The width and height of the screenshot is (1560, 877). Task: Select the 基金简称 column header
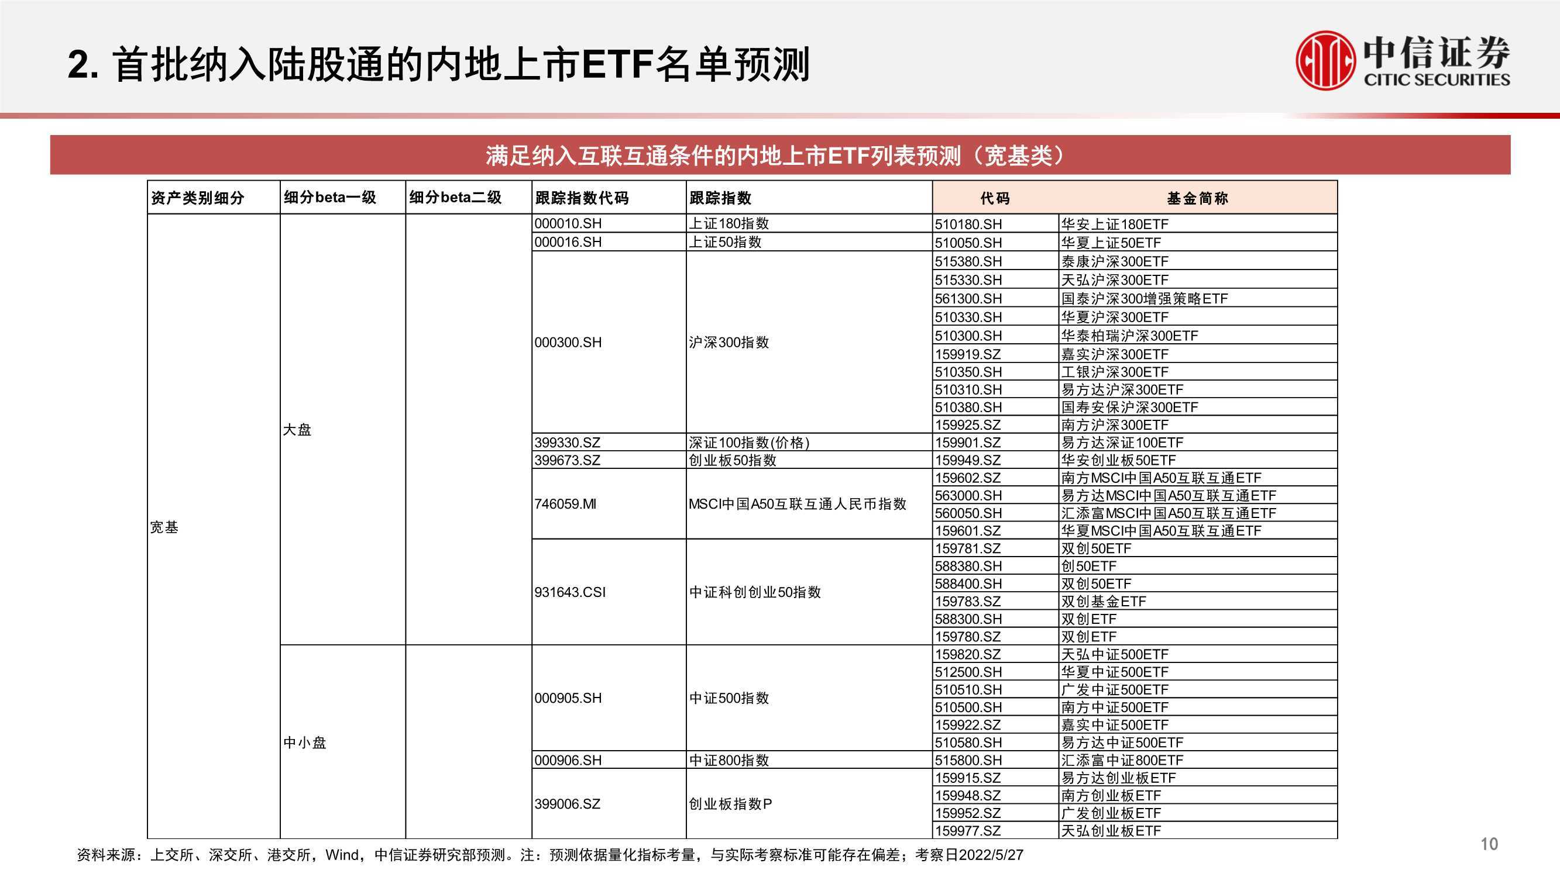click(x=1198, y=198)
